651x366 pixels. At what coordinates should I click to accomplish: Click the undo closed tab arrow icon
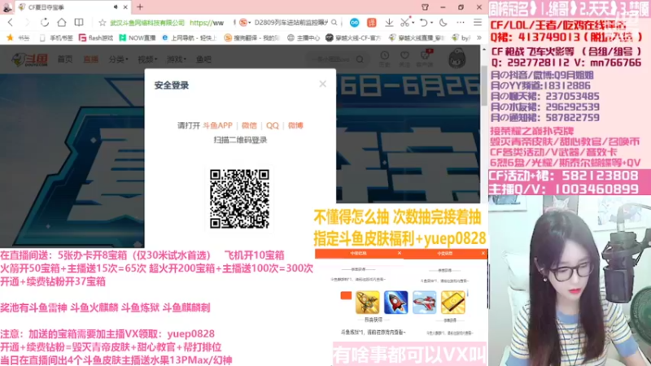[x=423, y=23]
